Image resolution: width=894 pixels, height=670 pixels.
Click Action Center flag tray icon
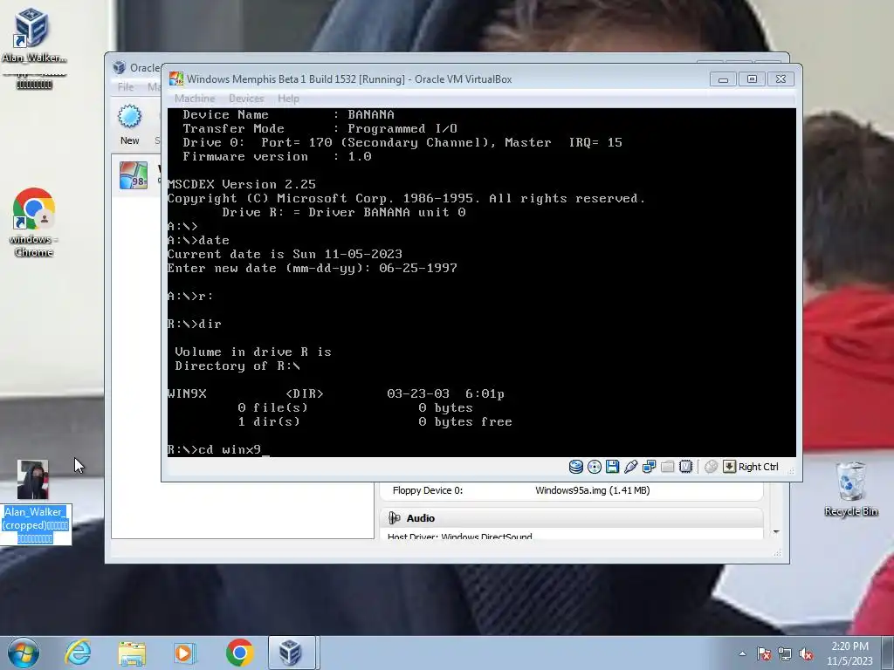pyautogui.click(x=764, y=653)
